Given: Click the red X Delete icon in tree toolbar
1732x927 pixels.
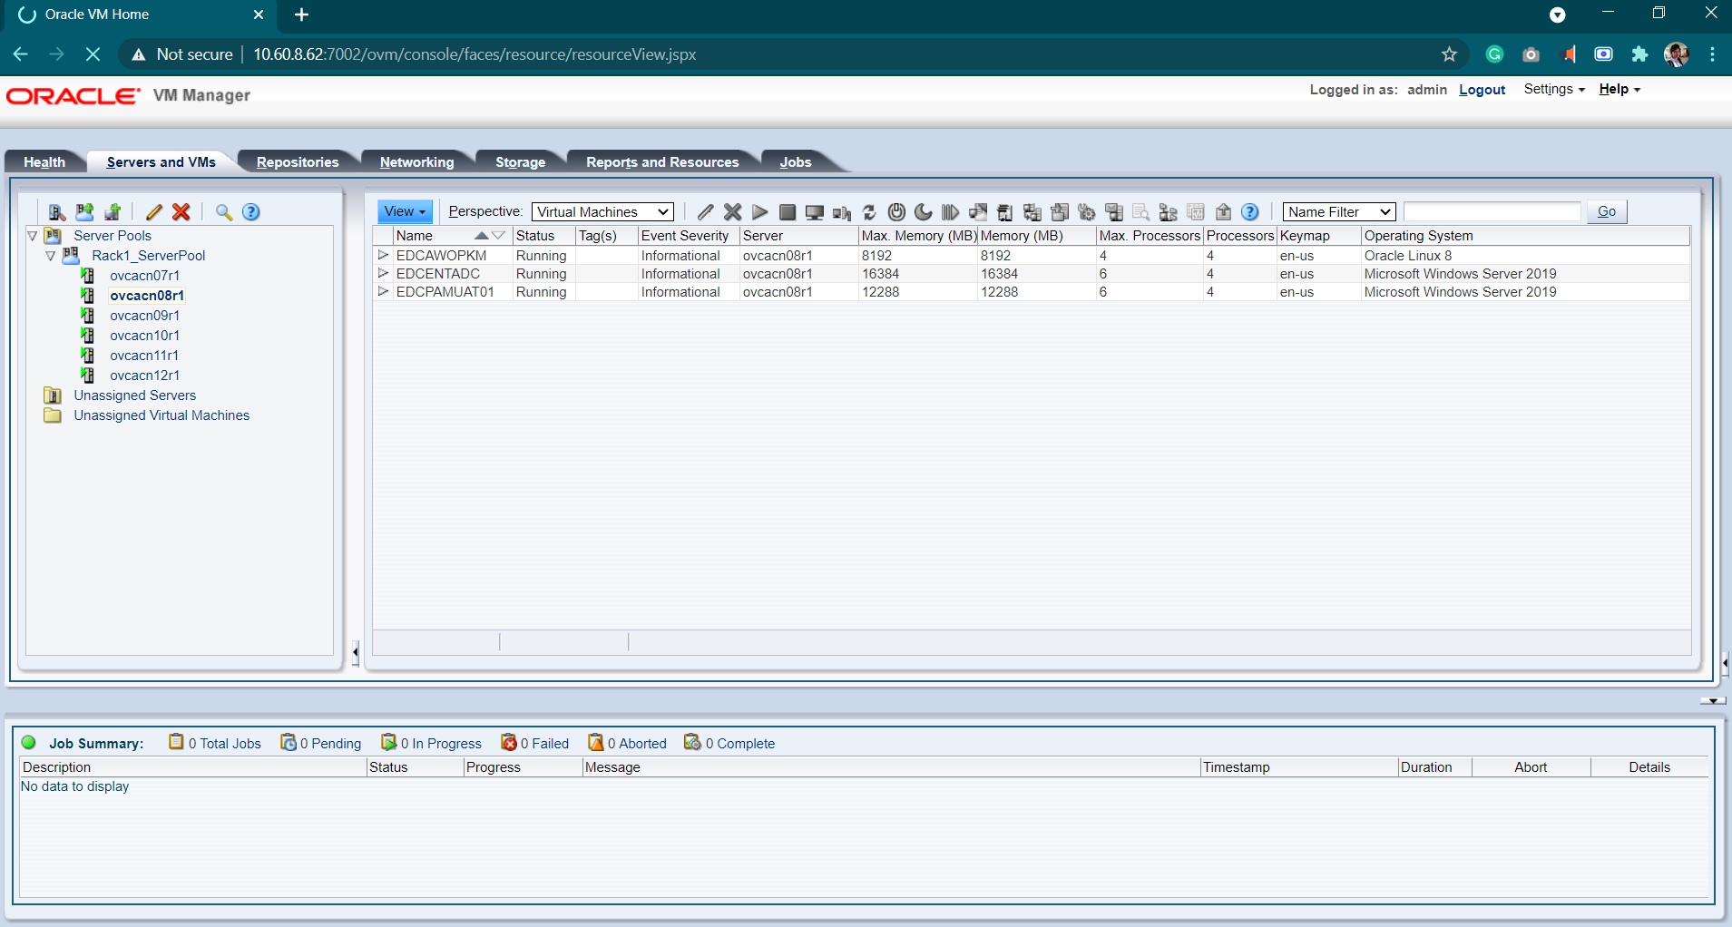Looking at the screenshot, I should tap(181, 212).
